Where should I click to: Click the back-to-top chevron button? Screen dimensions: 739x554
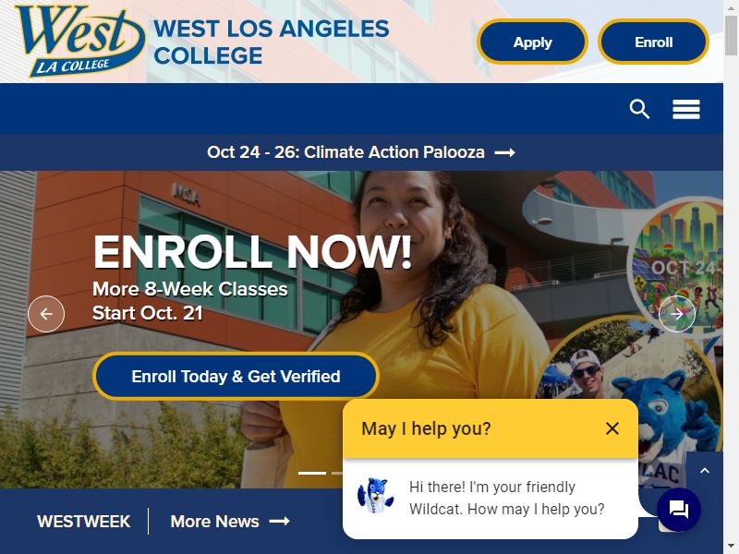click(705, 470)
